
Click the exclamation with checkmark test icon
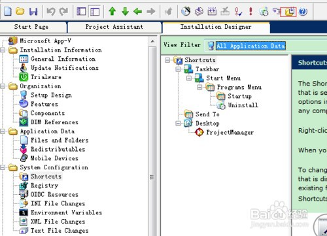point(238,12)
